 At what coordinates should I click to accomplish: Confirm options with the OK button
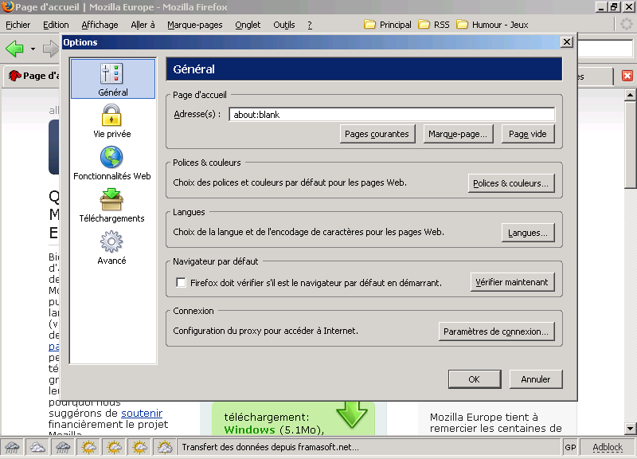474,379
